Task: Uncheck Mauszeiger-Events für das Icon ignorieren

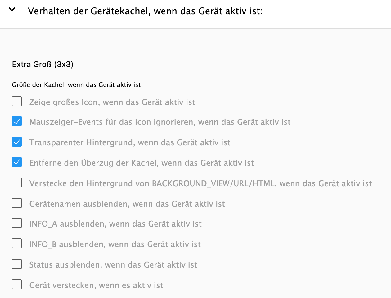Action: (17, 121)
